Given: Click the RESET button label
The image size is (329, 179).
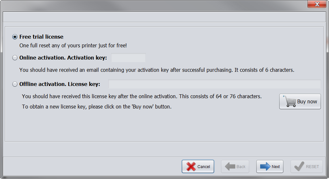Looking at the screenshot, I should (x=313, y=167).
